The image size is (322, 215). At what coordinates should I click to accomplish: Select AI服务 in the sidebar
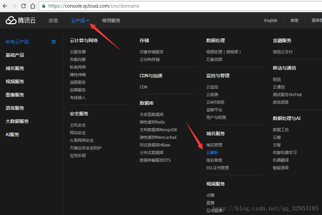click(12, 134)
